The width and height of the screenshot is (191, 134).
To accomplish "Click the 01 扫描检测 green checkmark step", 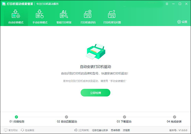I will [17, 117].
